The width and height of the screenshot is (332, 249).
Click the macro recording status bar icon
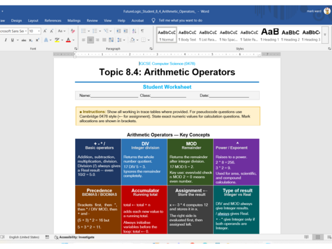(x=47, y=237)
